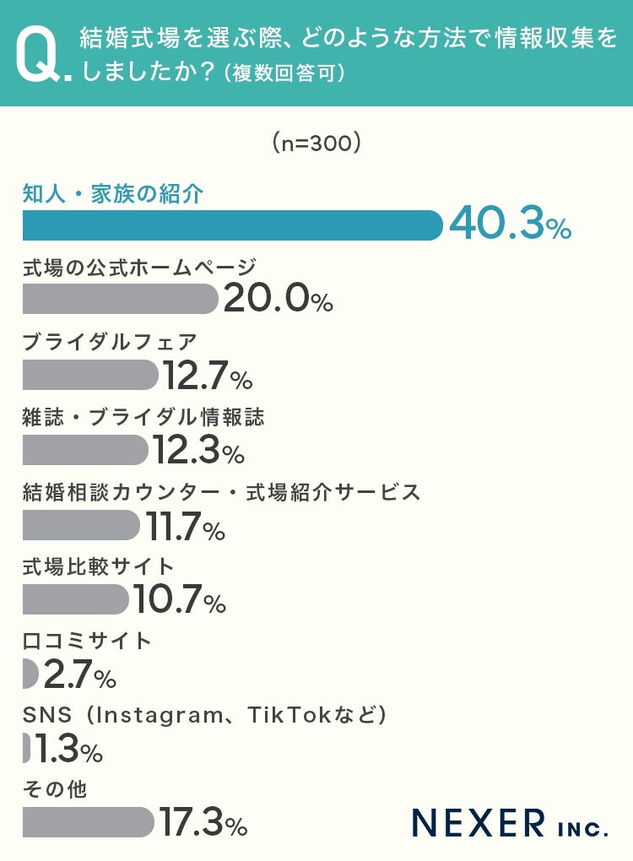Click the large white Q. icon
The width and height of the screenshot is (633, 861).
click(42, 57)
